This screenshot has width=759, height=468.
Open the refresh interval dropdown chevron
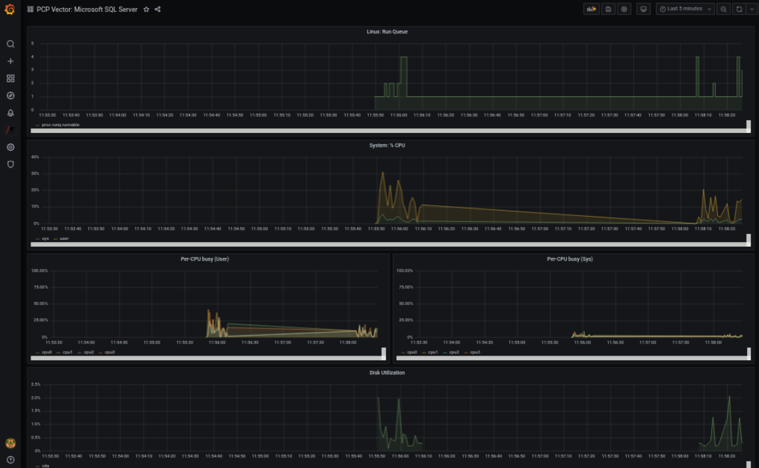click(752, 9)
